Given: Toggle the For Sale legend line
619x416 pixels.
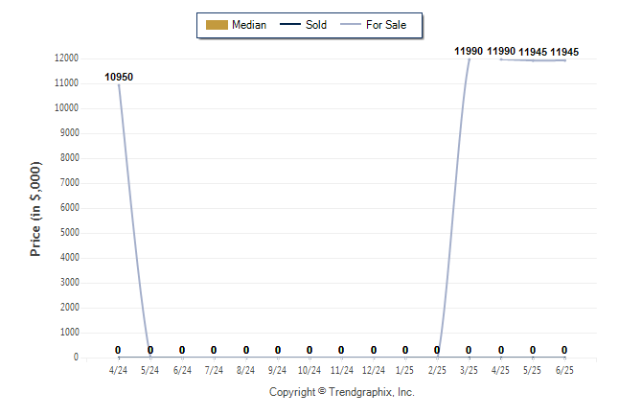Looking at the screenshot, I should click(x=351, y=25).
